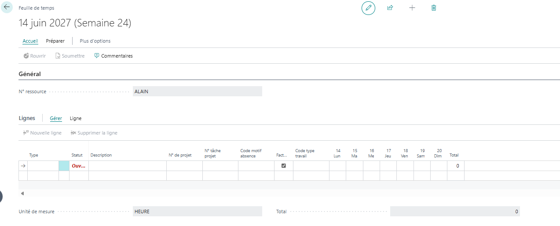Create new record with plus icon
560x226 pixels.
(412, 8)
